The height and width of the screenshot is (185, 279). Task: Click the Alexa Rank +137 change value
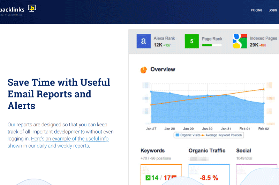click(167, 45)
